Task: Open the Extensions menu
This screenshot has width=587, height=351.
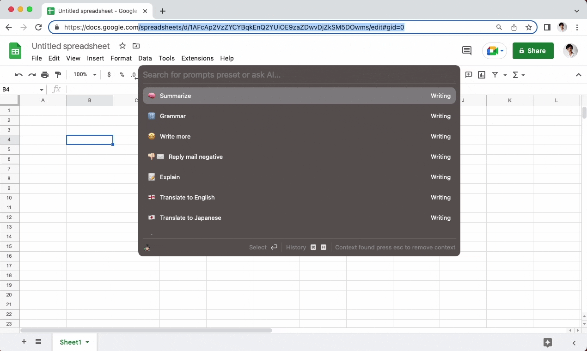Action: 197,58
